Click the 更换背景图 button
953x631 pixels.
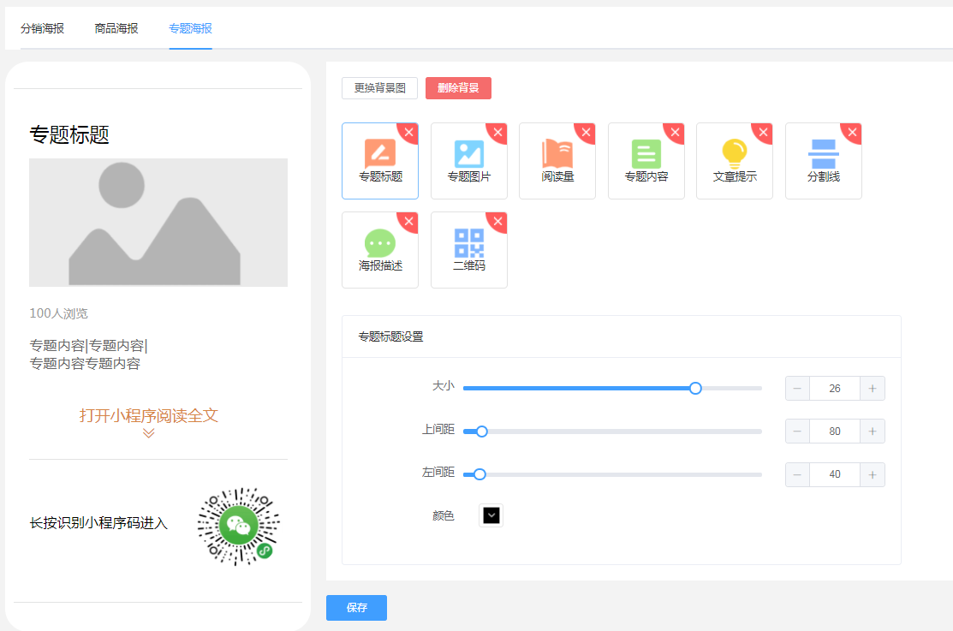click(380, 88)
